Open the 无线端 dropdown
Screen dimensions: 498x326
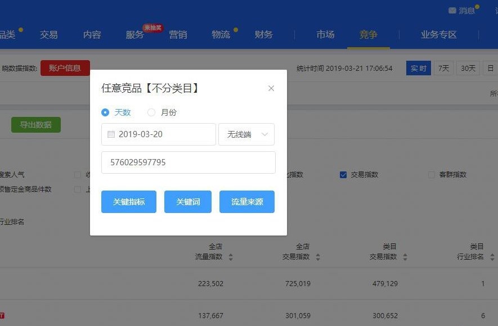point(246,134)
